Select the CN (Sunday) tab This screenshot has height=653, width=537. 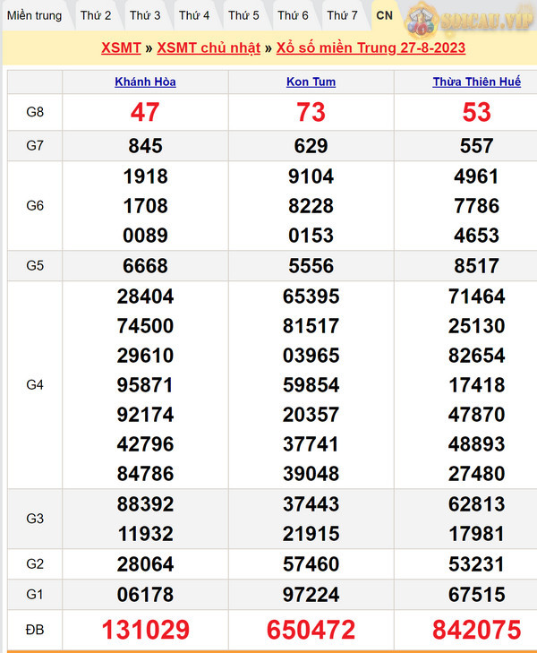click(x=384, y=15)
